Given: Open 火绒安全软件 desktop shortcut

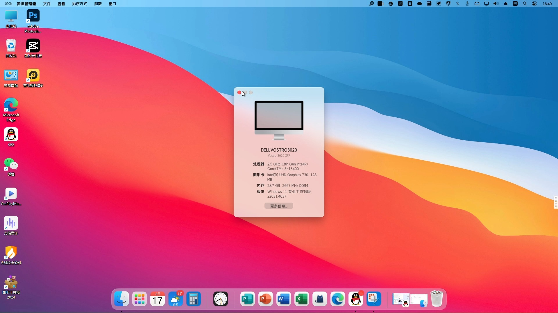Looking at the screenshot, I should point(11,255).
